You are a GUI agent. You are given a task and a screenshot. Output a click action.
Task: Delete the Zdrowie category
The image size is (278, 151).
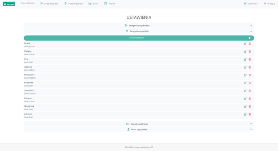(x=249, y=114)
